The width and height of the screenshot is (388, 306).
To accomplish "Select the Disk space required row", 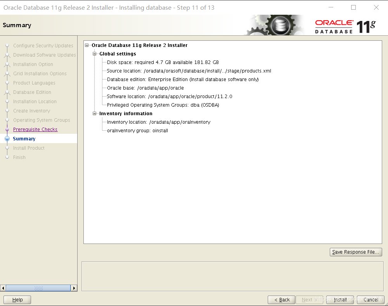I will (163, 62).
